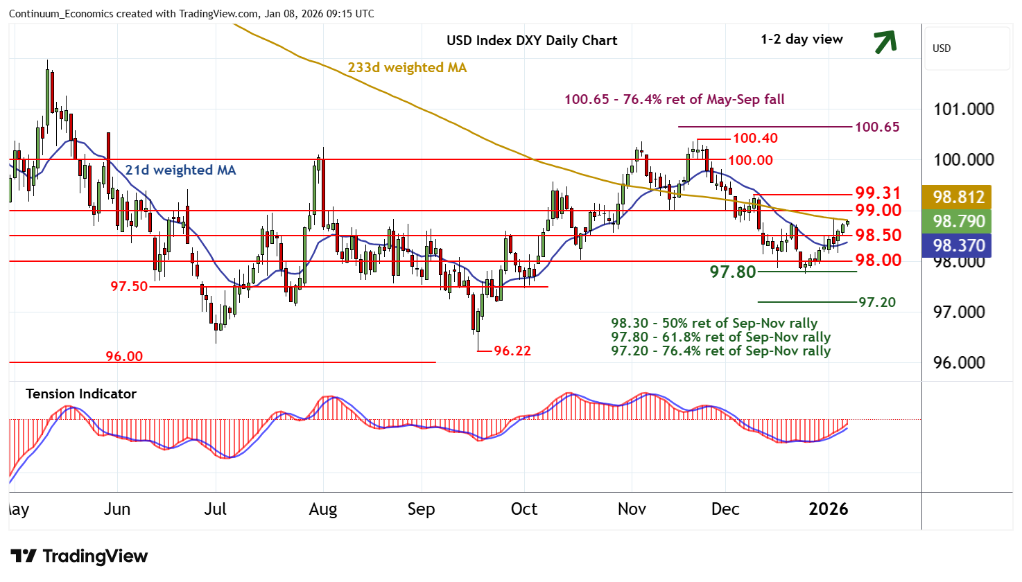Click the 100.65 resistance level label

pos(877,127)
